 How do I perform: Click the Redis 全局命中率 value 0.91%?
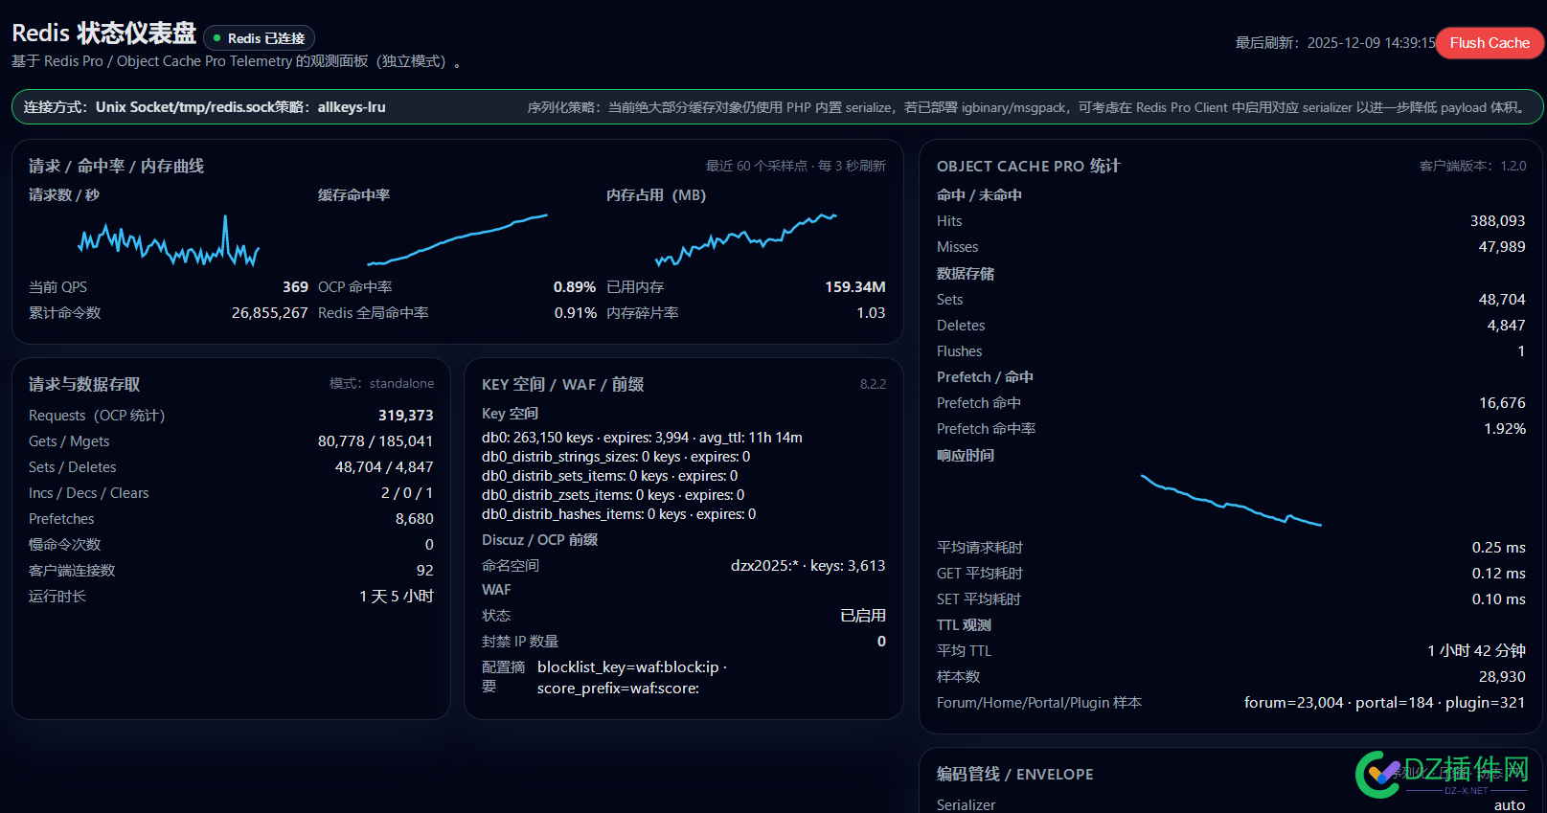575,313
